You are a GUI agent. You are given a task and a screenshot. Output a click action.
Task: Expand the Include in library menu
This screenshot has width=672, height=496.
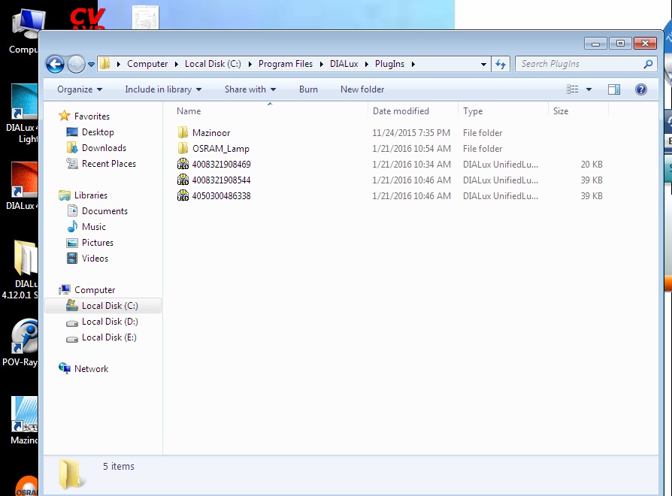click(x=163, y=89)
